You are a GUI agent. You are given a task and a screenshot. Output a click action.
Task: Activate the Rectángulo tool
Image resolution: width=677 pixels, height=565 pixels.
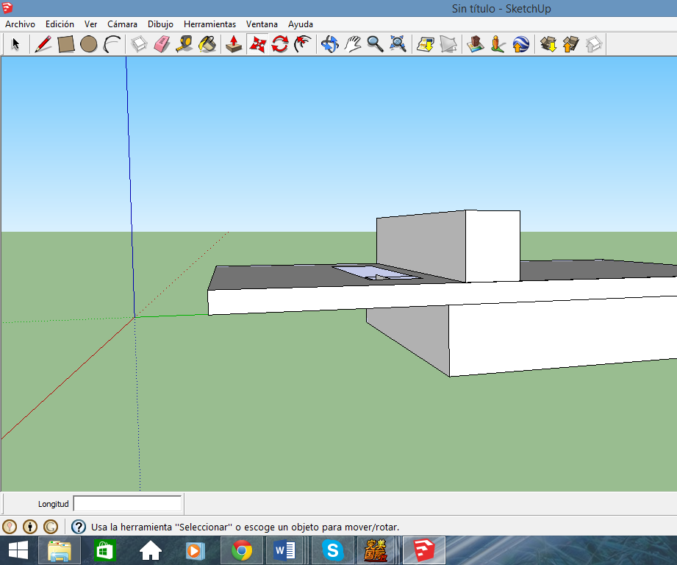coord(66,44)
